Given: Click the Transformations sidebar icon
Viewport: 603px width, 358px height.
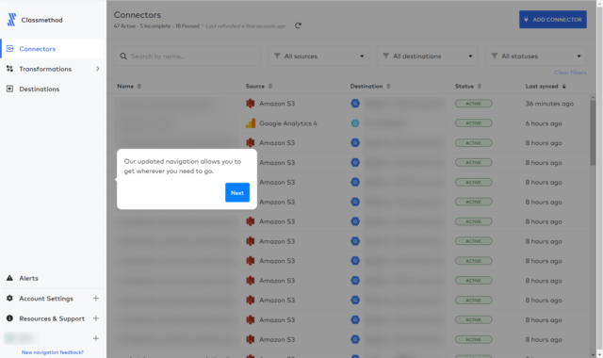Looking at the screenshot, I should click(9, 69).
